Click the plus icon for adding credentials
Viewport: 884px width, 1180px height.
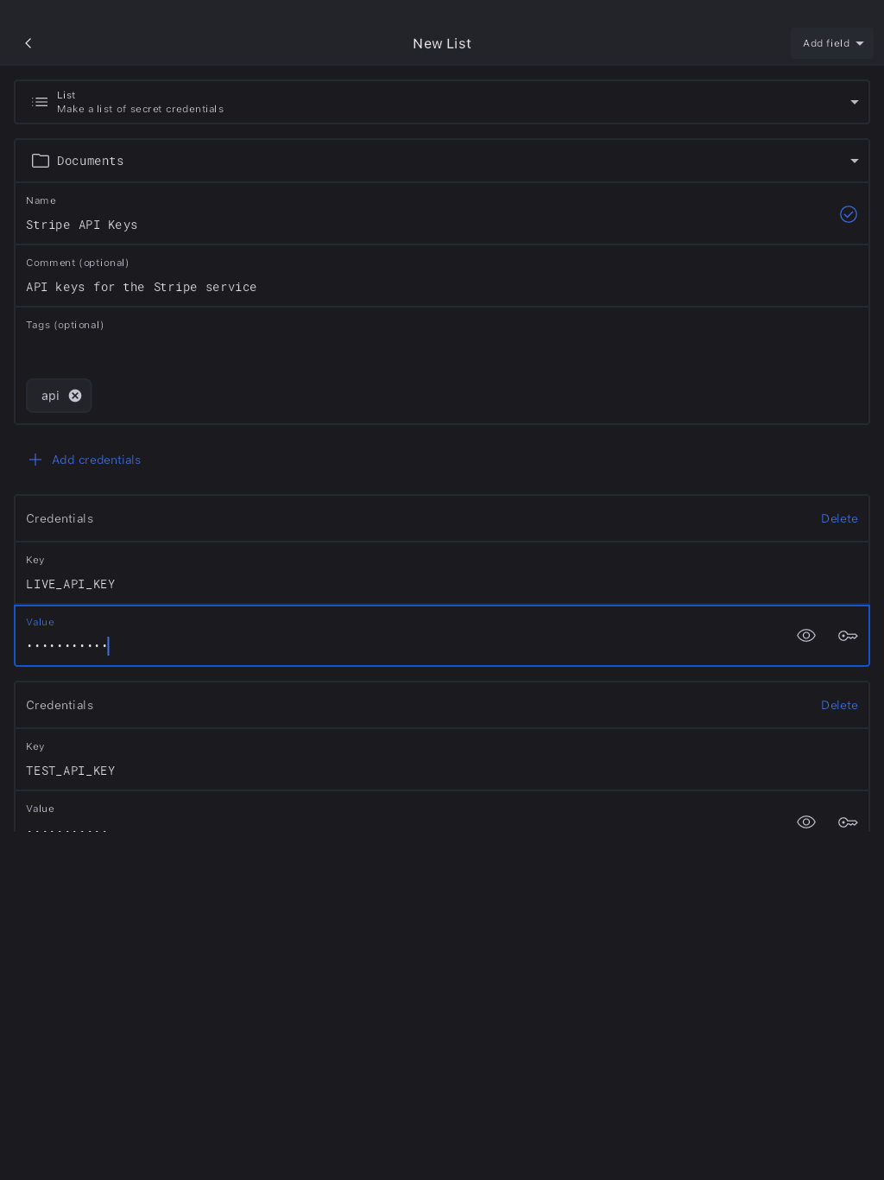click(x=35, y=460)
